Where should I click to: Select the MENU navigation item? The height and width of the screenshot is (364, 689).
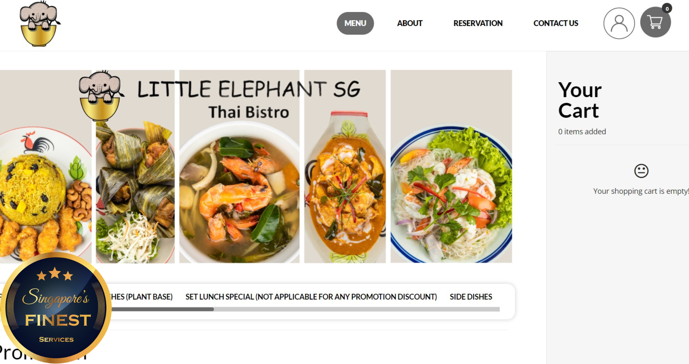[x=355, y=23]
